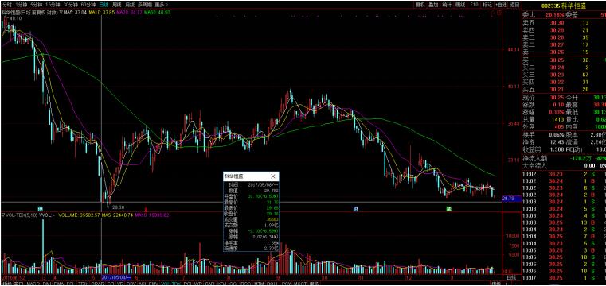This screenshot has height=286, width=606.
Task: Open F10 company info
Action: (474, 5)
